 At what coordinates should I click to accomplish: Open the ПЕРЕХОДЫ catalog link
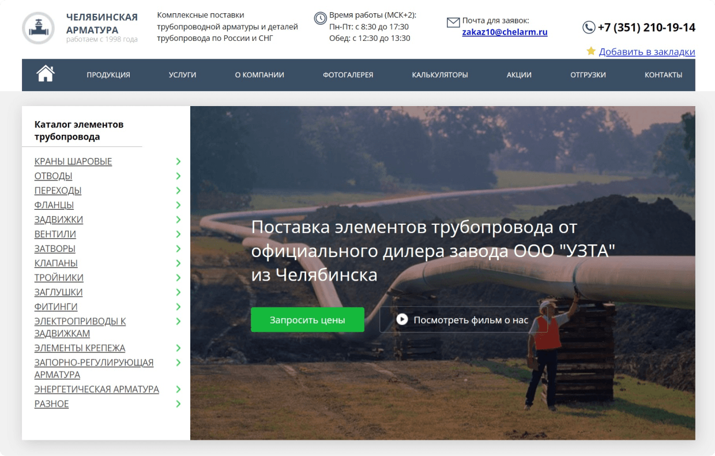click(x=58, y=190)
